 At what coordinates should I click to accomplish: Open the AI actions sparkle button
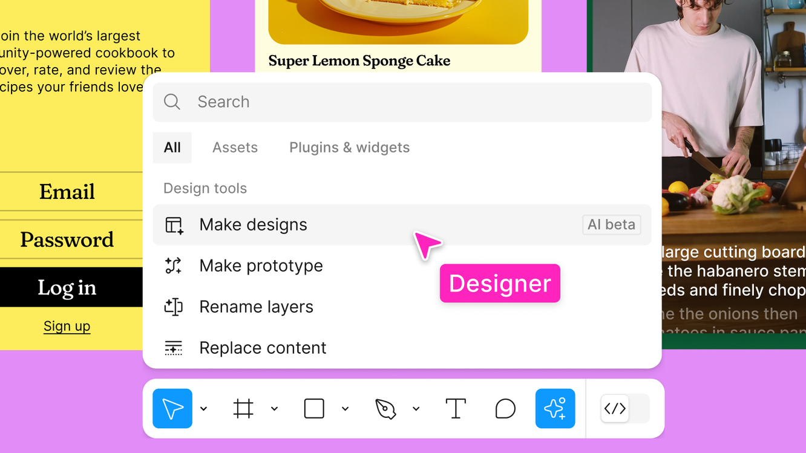[555, 409]
